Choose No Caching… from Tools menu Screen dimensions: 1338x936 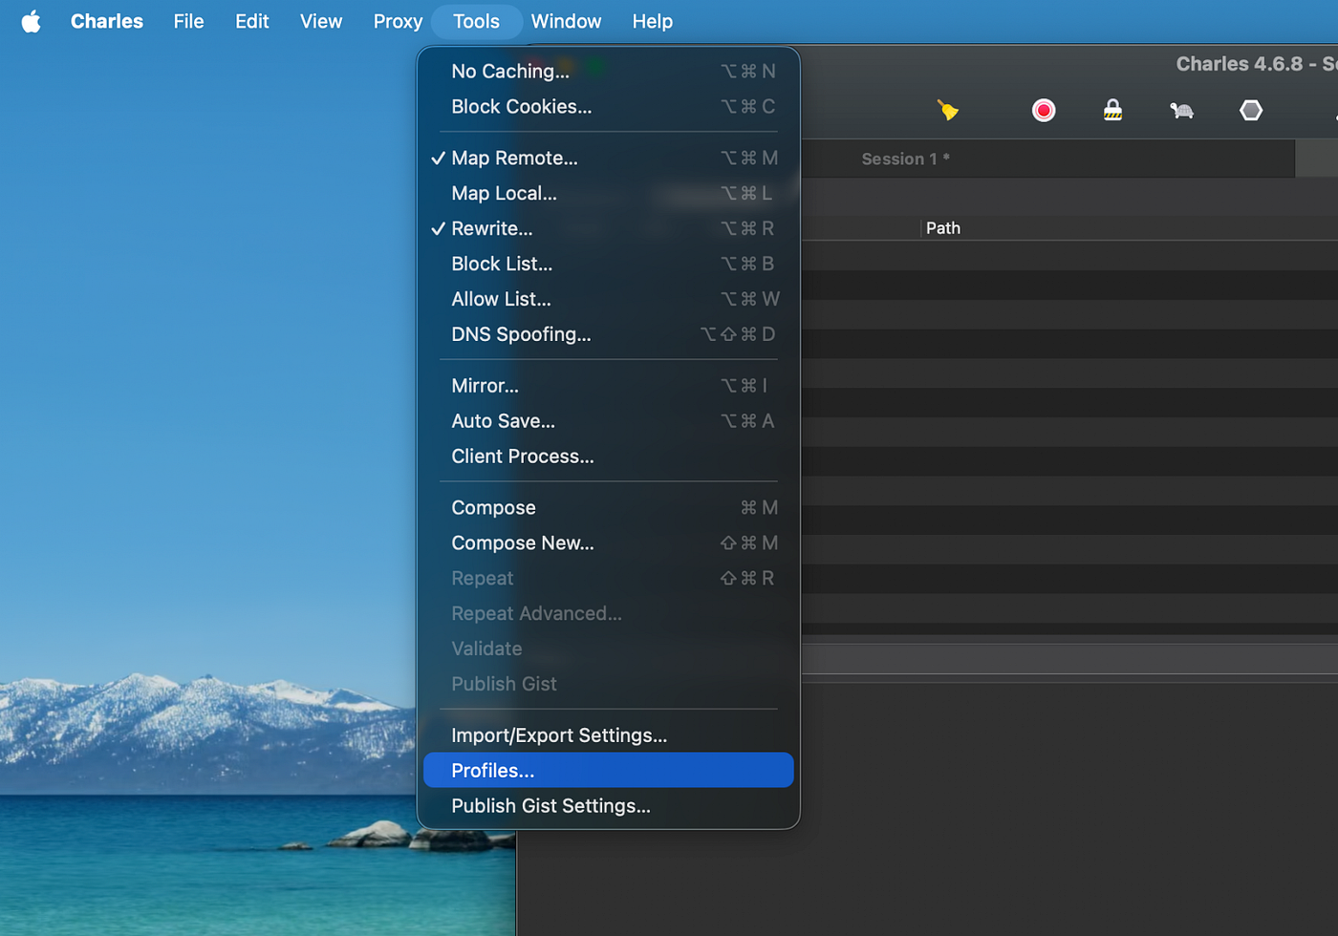pyautogui.click(x=609, y=71)
